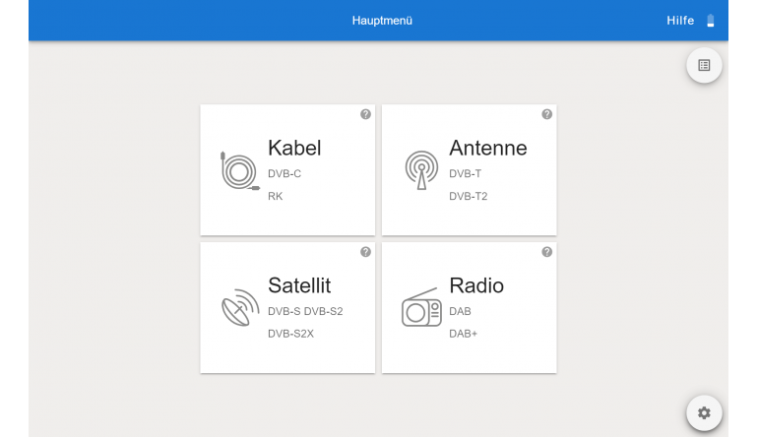
Task: Click the Satellit dish icon
Action: tap(240, 307)
